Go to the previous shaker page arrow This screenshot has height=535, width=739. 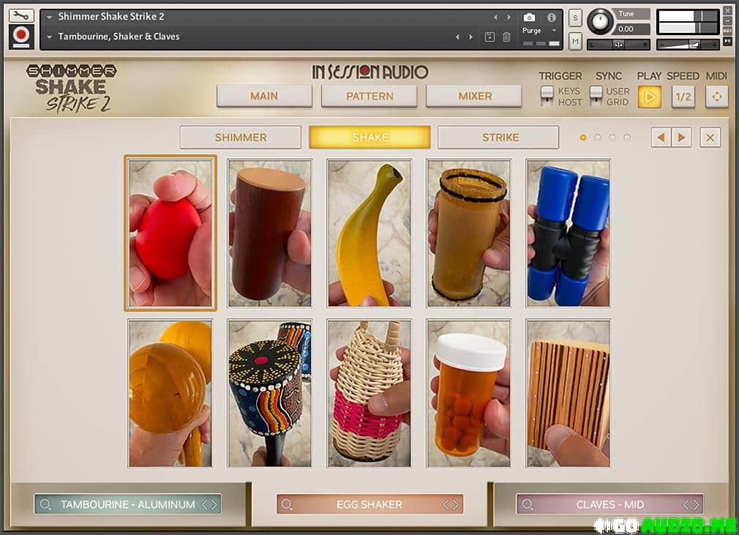(661, 138)
